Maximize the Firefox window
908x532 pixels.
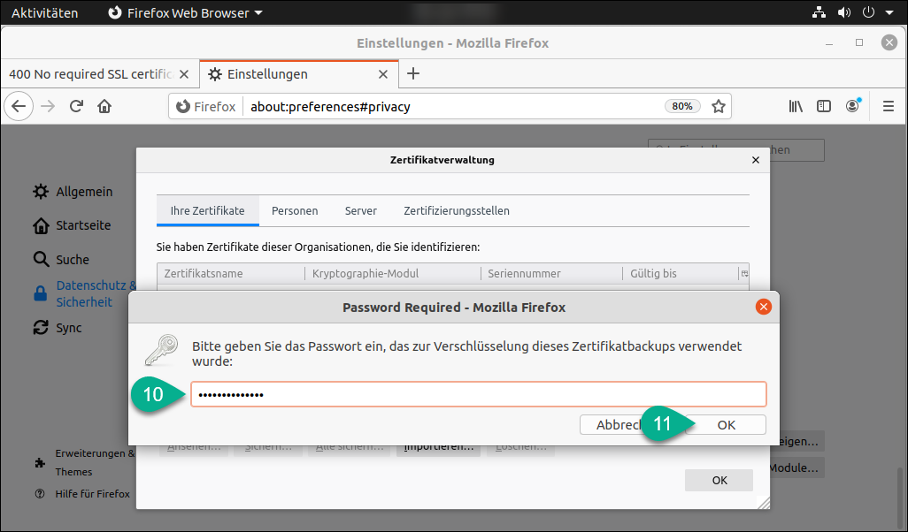click(859, 42)
